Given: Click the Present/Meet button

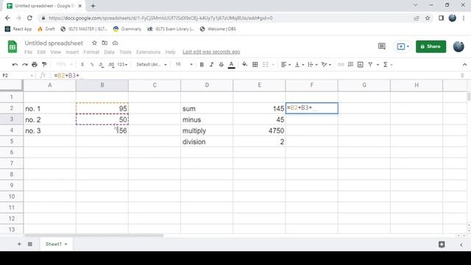Looking at the screenshot, I should tap(403, 46).
